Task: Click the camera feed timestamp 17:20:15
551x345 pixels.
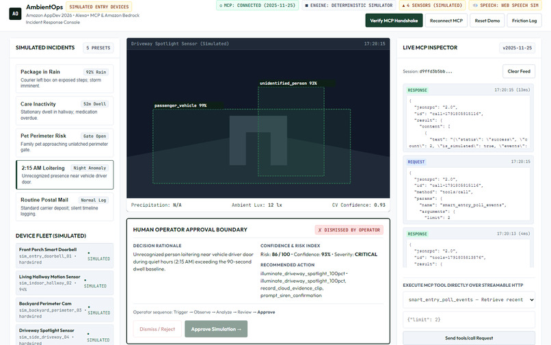Action: click(x=374, y=44)
